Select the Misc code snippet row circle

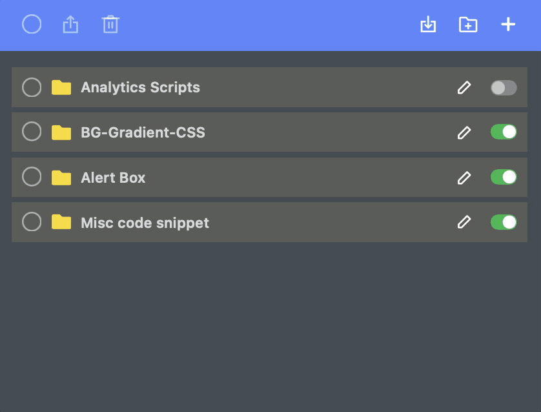tap(32, 221)
